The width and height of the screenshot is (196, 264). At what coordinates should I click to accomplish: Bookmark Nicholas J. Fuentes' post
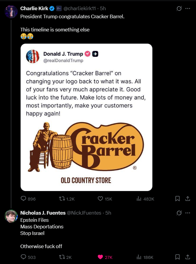(177, 257)
